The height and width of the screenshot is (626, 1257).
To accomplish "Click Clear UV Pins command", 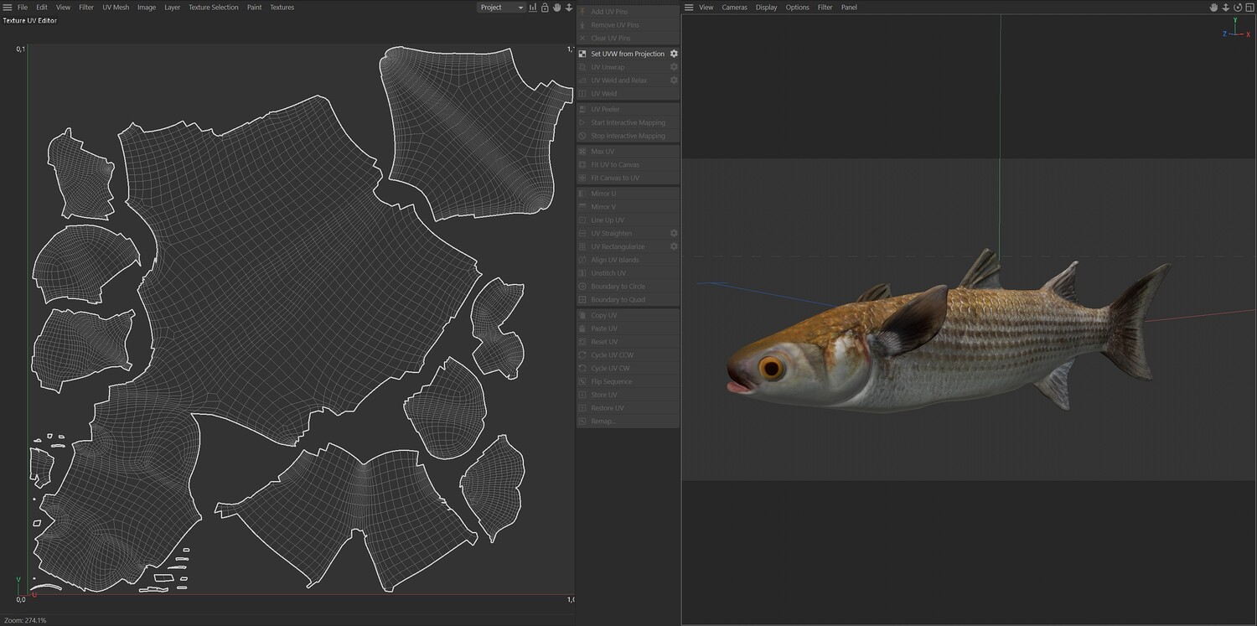I will pyautogui.click(x=628, y=39).
